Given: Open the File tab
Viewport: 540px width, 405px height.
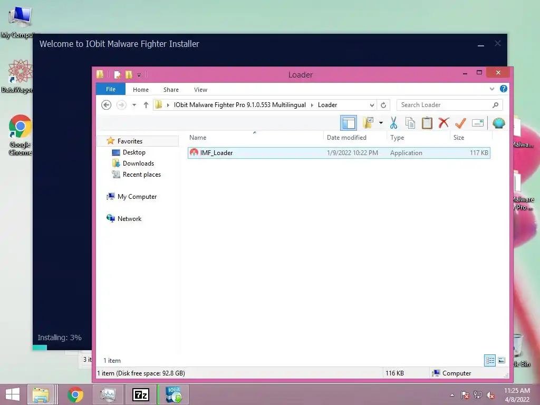Looking at the screenshot, I should [x=111, y=89].
